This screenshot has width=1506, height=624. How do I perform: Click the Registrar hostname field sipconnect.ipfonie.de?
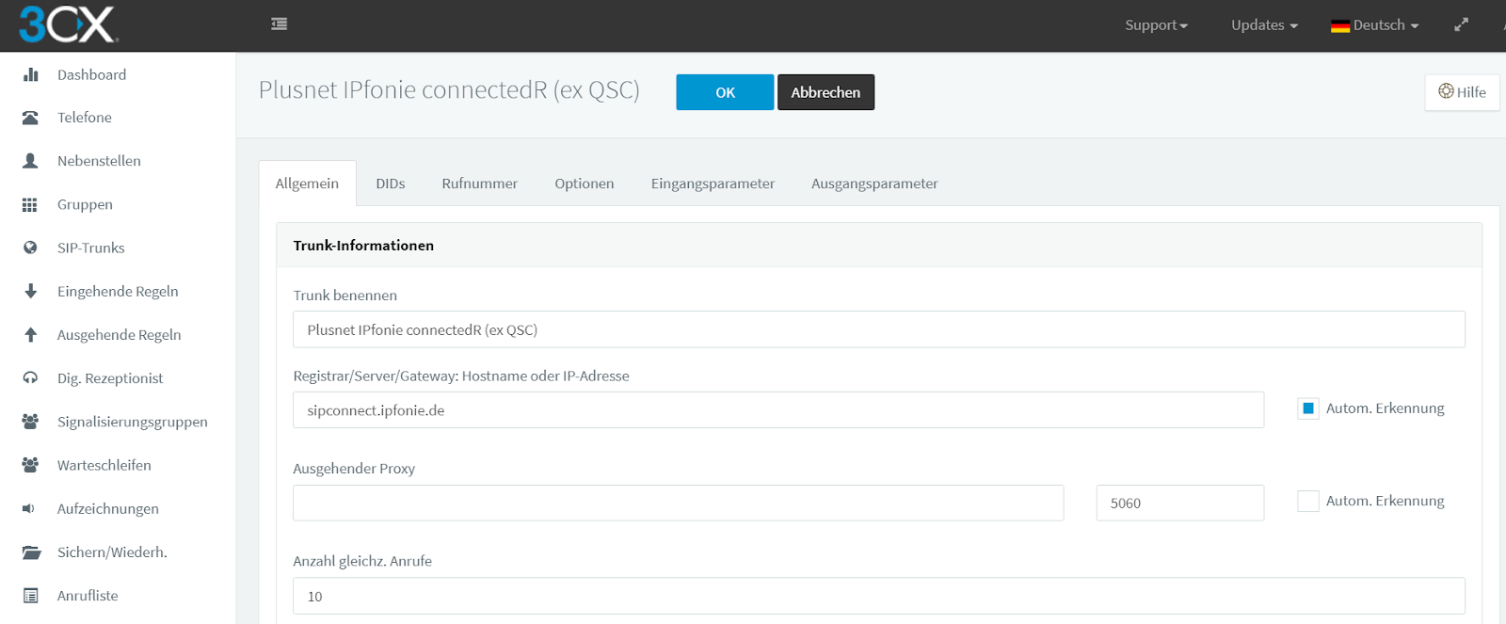pyautogui.click(x=778, y=410)
